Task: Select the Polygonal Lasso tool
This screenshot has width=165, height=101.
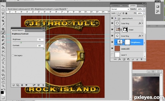Action: [3, 13]
